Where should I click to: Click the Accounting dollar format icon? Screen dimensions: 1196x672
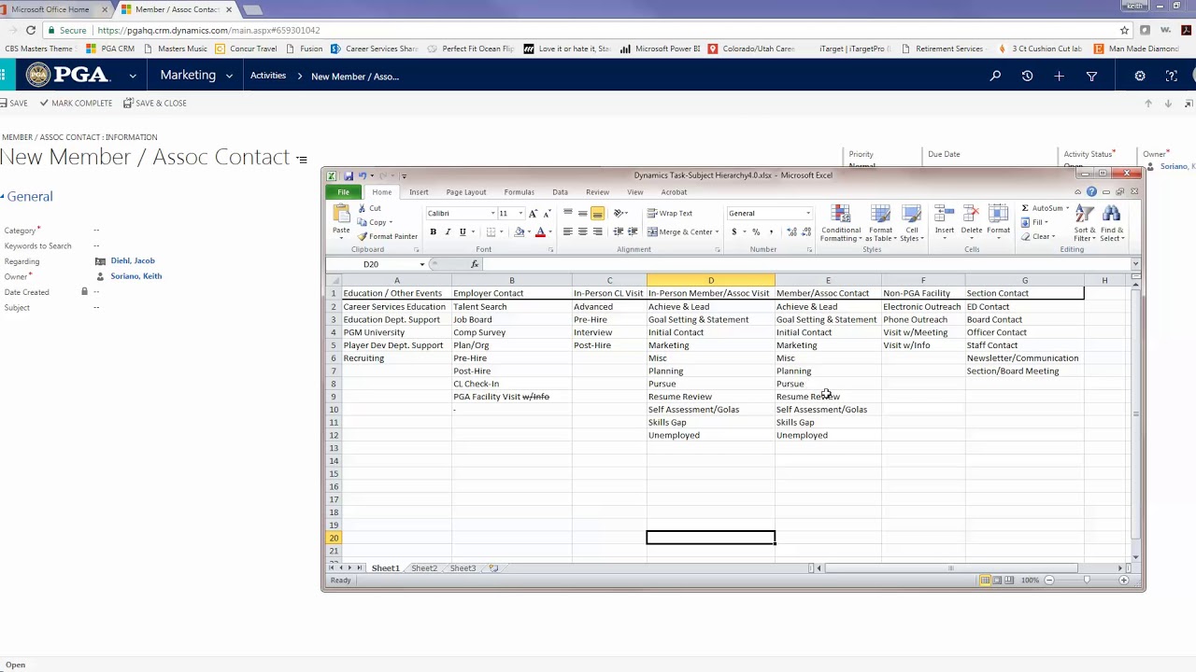pos(734,231)
